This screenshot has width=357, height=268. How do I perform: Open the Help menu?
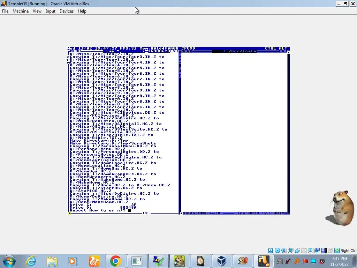tap(82, 11)
